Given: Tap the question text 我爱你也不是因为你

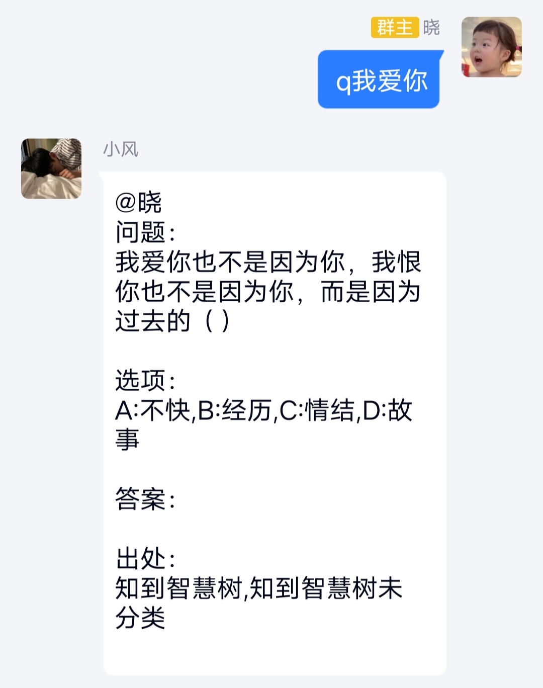Looking at the screenshot, I should click(230, 262).
